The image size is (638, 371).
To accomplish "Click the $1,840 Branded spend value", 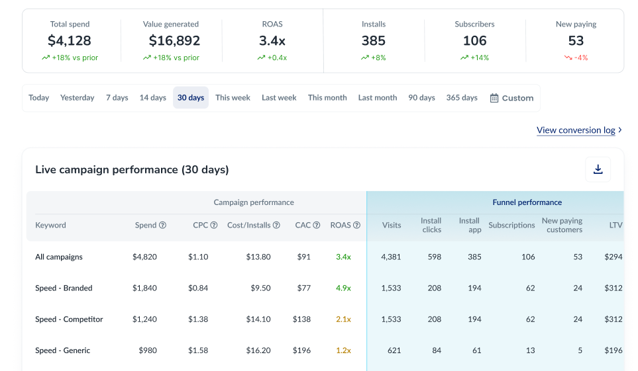I will (144, 288).
